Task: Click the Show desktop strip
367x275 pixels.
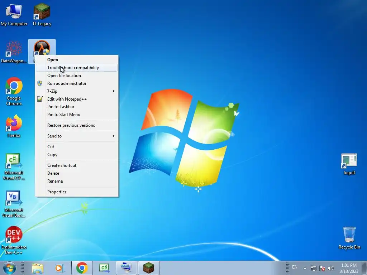Action: [x=364, y=268]
